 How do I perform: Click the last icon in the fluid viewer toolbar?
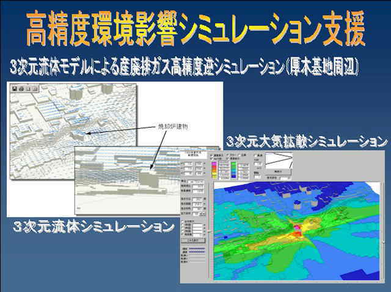[34, 88]
